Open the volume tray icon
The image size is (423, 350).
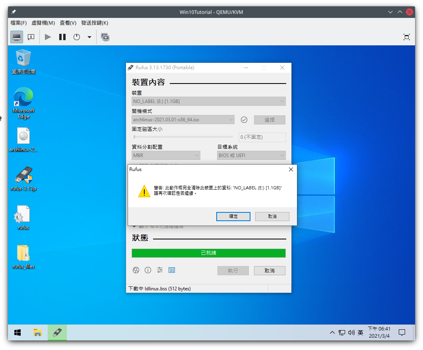click(x=351, y=333)
